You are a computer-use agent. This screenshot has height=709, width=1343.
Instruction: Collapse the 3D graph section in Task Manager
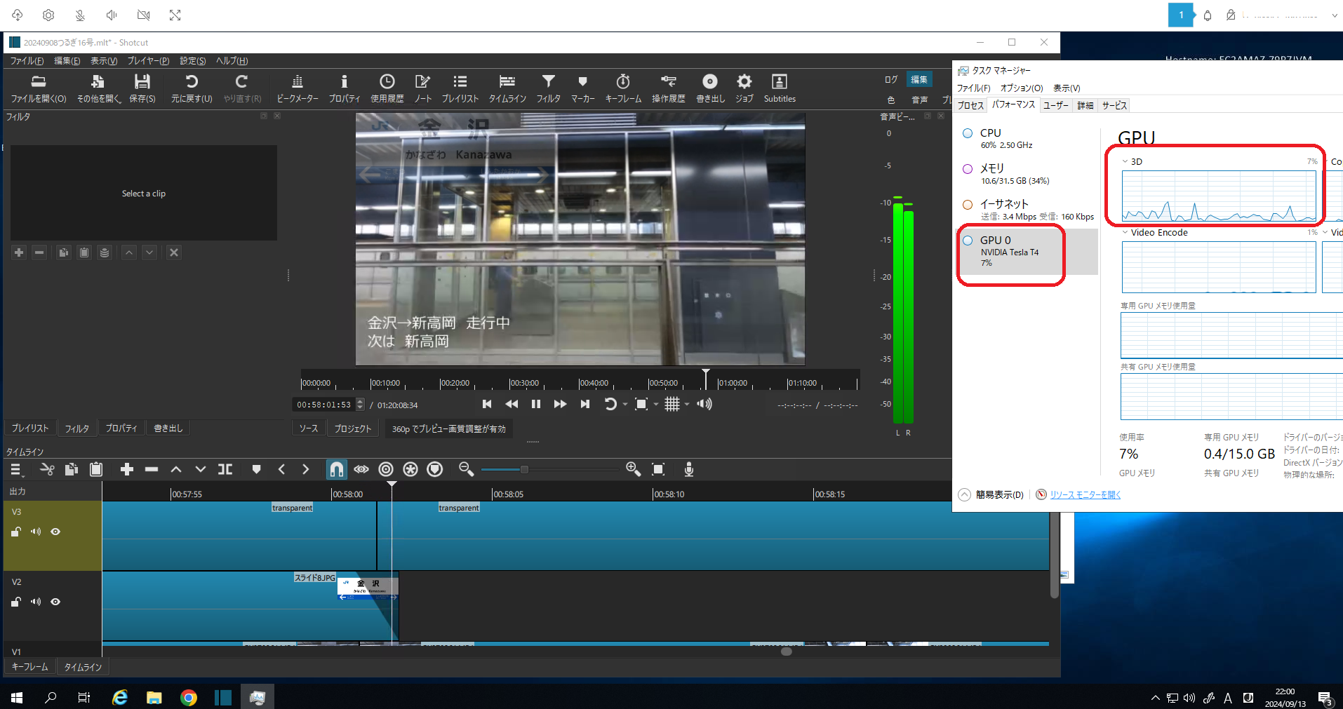(1125, 161)
